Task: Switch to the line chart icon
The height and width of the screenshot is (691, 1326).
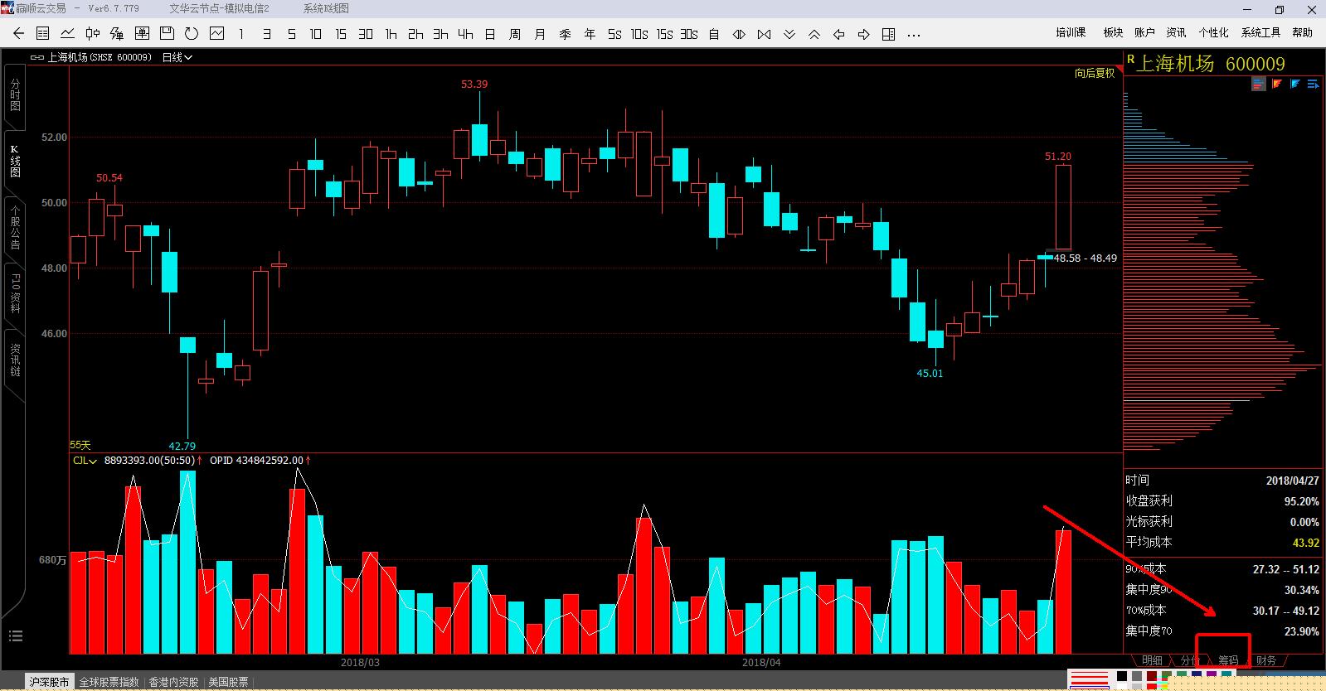Action: click(68, 34)
